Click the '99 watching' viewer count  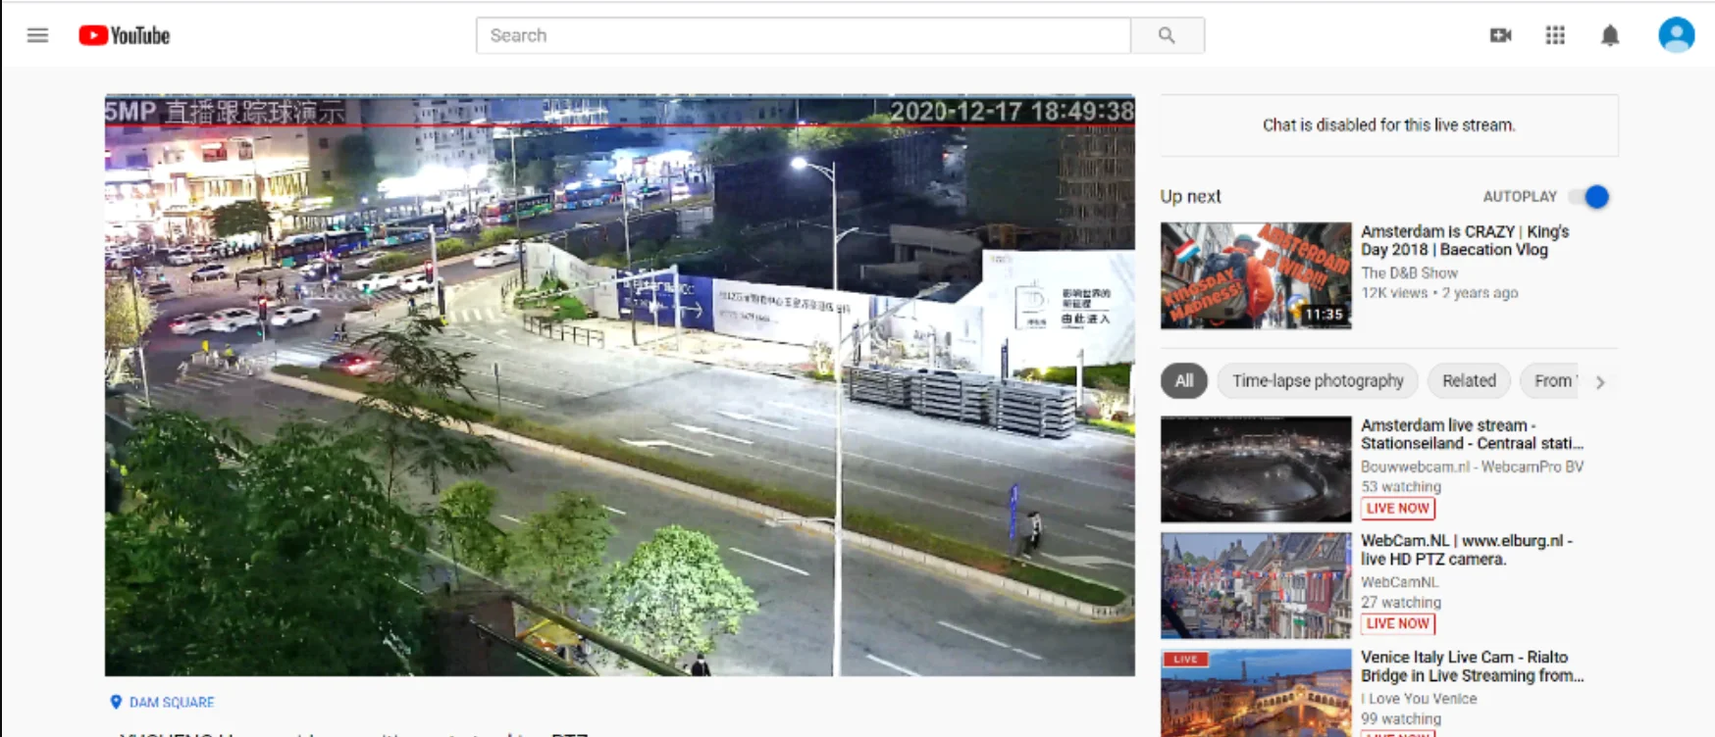coord(1401,719)
